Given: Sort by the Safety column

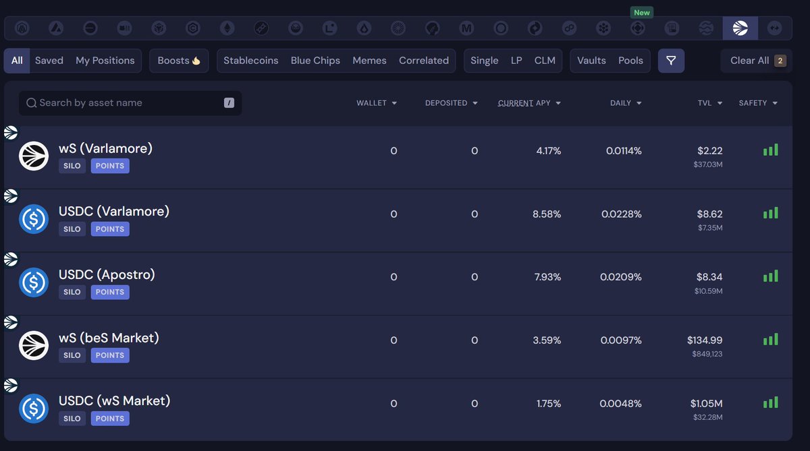Looking at the screenshot, I should 758,103.
